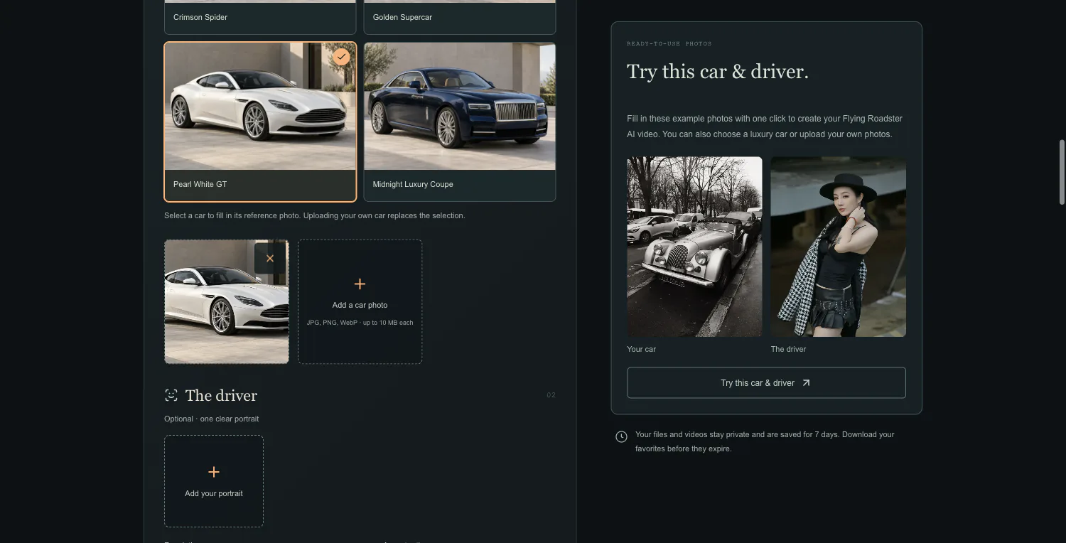Click the Add a car photo upload box
Image resolution: width=1066 pixels, height=543 pixels.
[x=360, y=301]
